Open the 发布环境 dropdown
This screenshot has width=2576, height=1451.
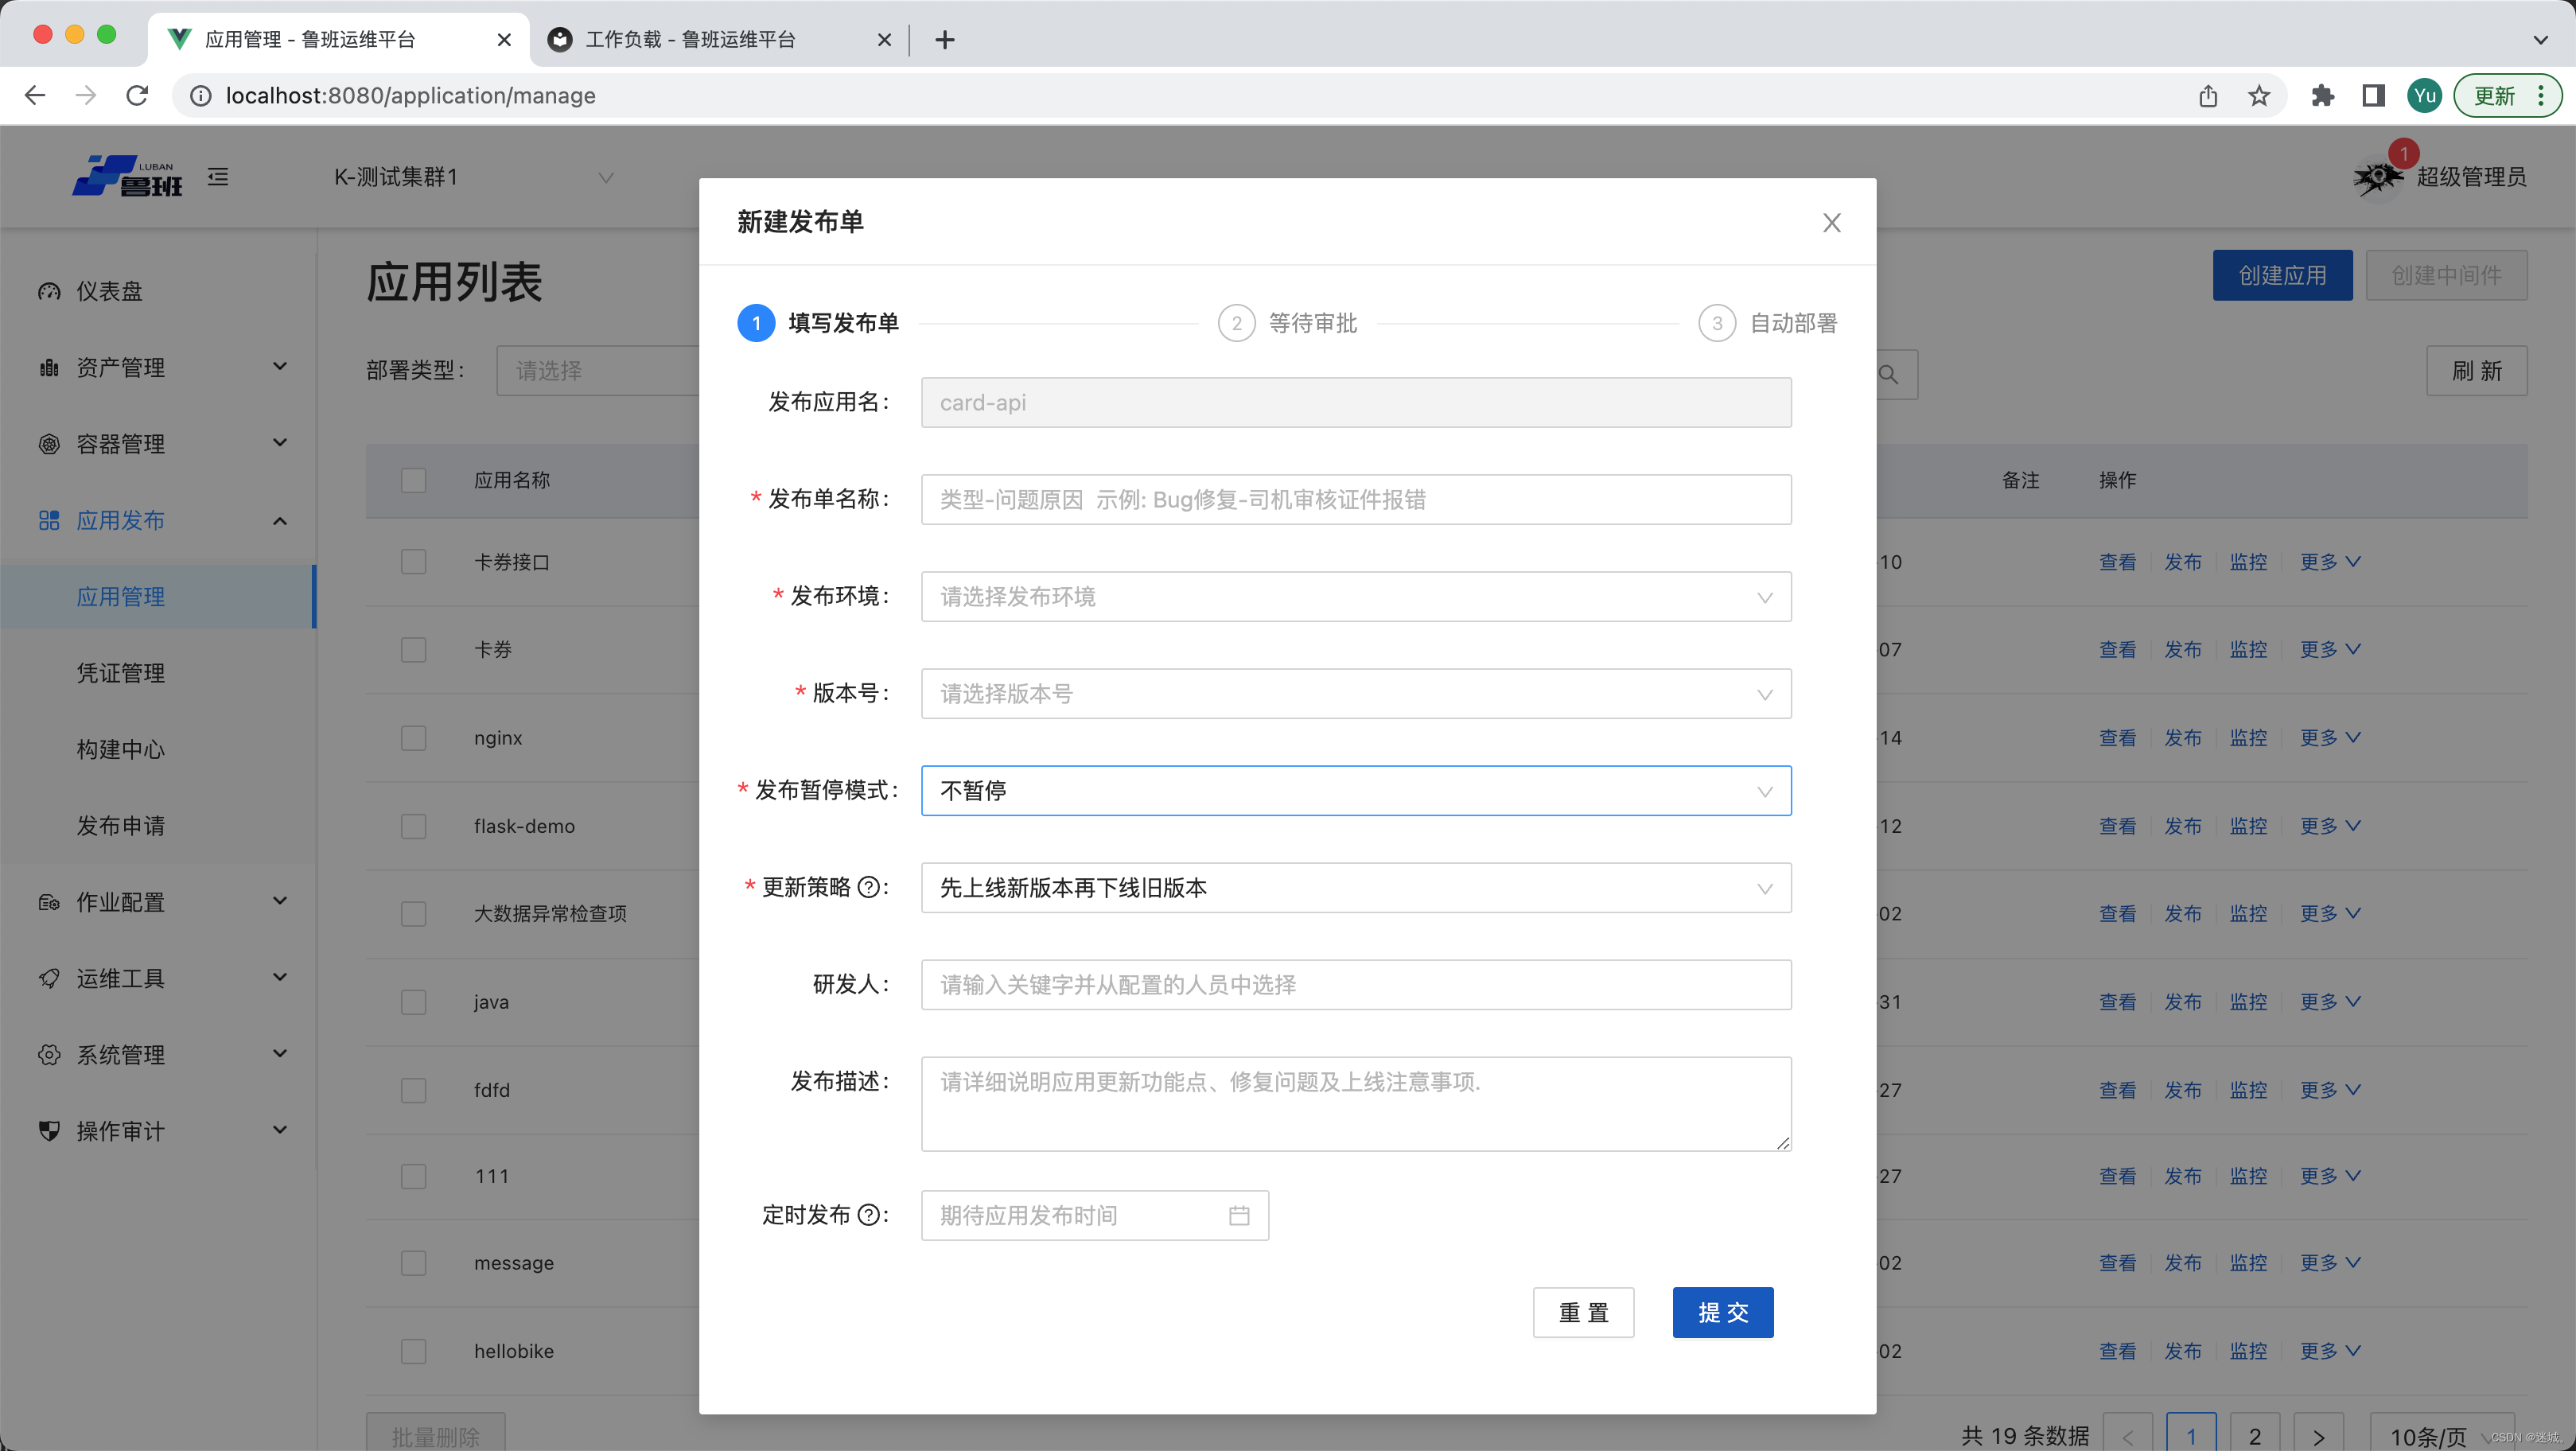1355,597
